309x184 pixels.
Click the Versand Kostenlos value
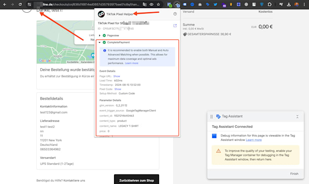265,12
